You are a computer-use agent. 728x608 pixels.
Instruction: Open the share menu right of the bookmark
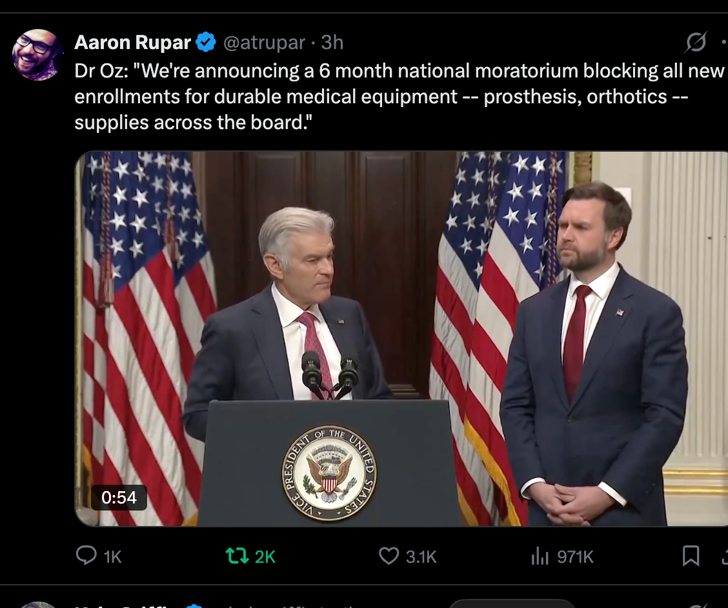click(724, 556)
